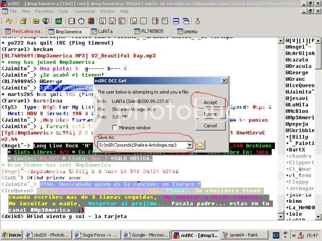Open the Colors books icon
This screenshot has width=322, height=241.
91,21
